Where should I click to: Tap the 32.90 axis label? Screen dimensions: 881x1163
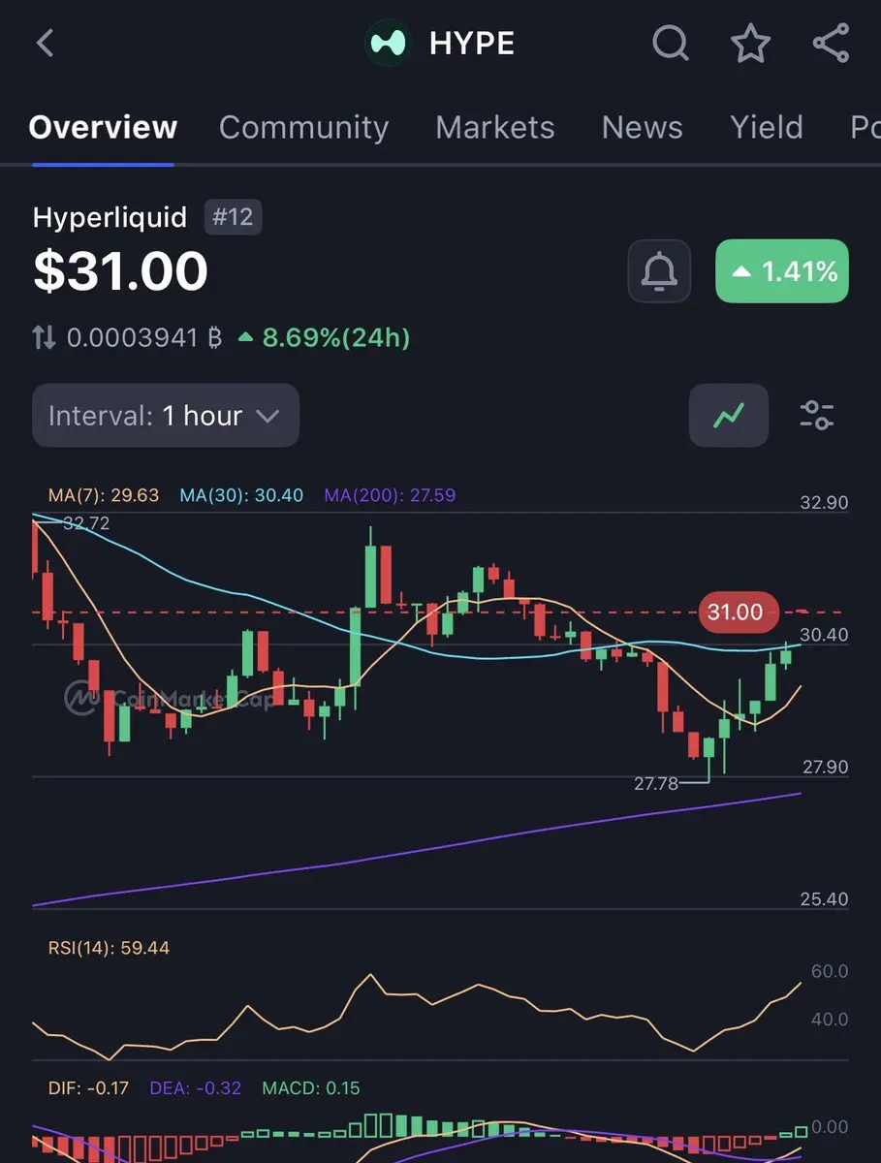pos(824,503)
